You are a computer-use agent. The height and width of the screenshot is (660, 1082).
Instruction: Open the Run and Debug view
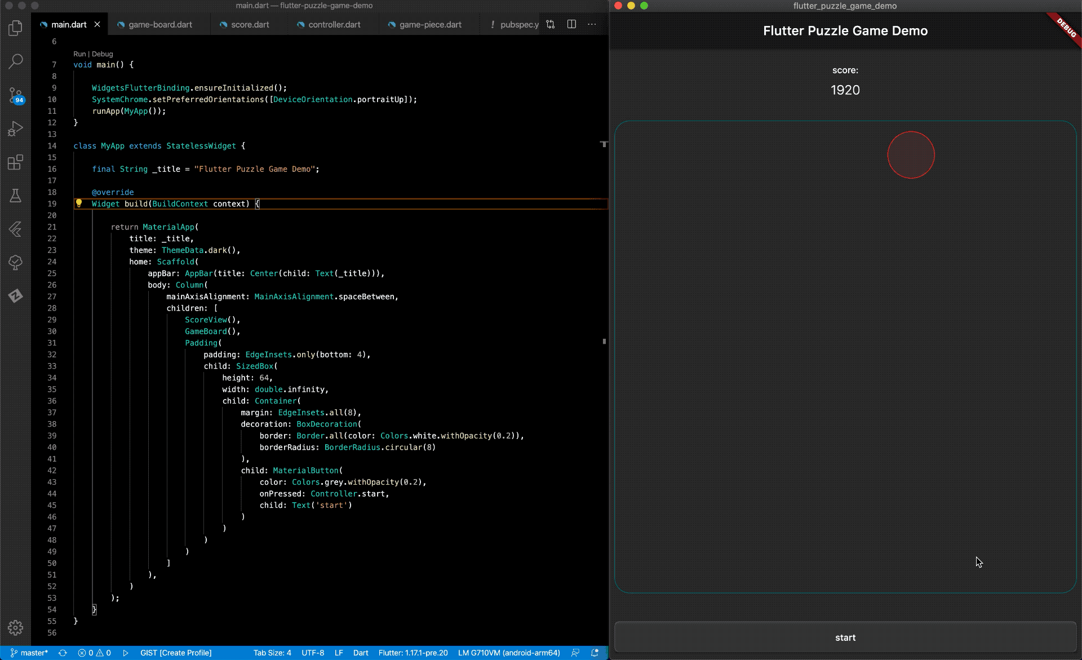15,129
